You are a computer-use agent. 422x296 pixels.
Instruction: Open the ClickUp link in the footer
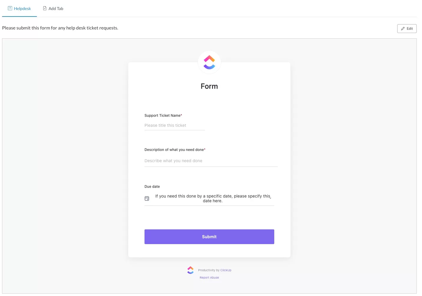226,270
